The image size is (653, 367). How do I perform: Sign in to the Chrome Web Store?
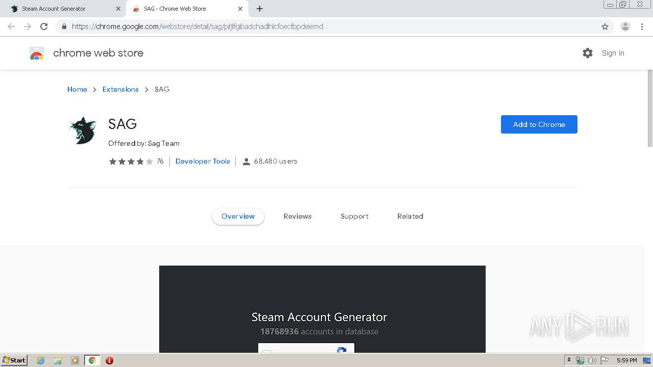[x=613, y=53]
